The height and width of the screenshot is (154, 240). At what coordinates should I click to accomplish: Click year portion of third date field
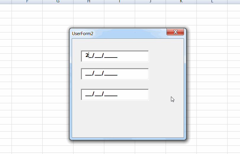(111, 94)
